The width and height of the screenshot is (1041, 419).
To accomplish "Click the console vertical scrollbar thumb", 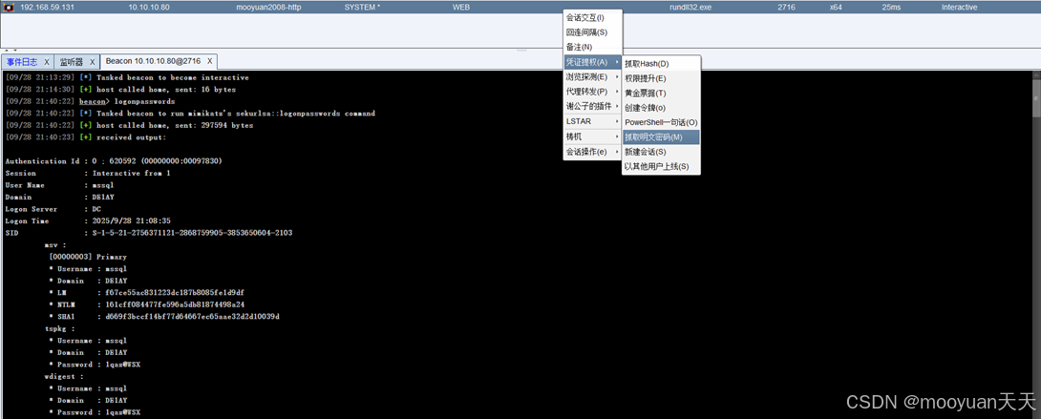I will (1035, 96).
